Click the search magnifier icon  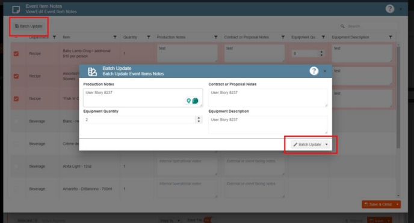tap(342, 26)
